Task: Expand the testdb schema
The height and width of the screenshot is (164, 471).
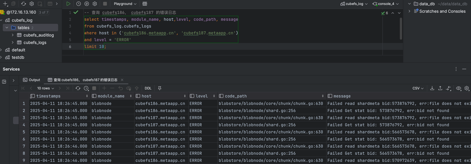Action: click(x=1, y=57)
